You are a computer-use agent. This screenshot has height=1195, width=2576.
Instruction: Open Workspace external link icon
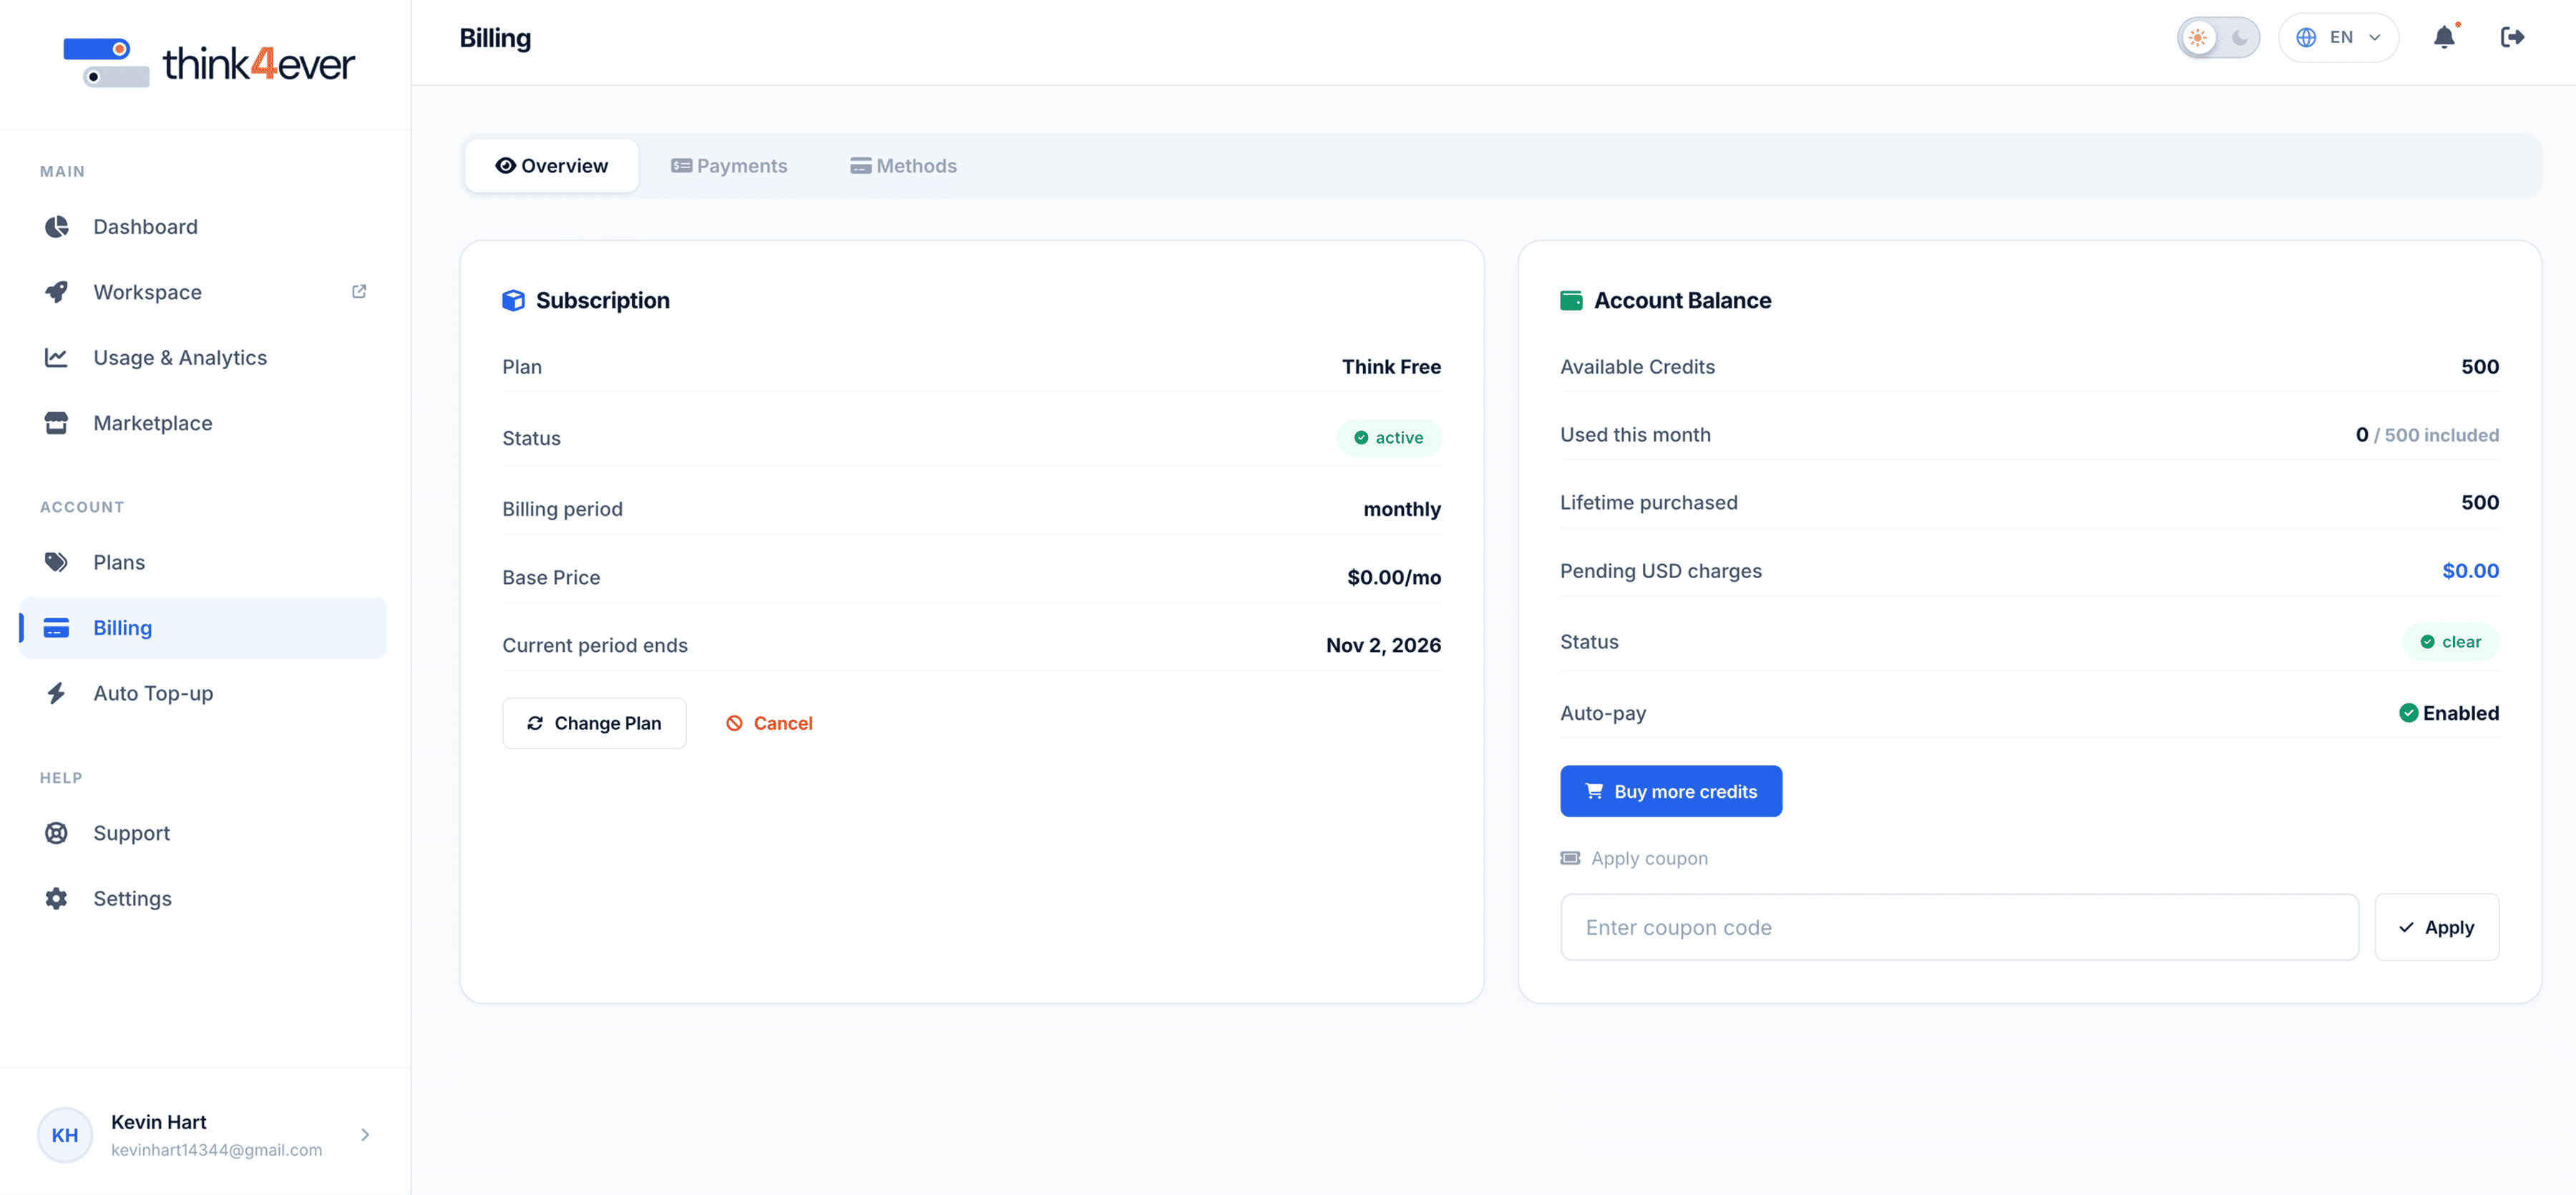click(x=359, y=291)
